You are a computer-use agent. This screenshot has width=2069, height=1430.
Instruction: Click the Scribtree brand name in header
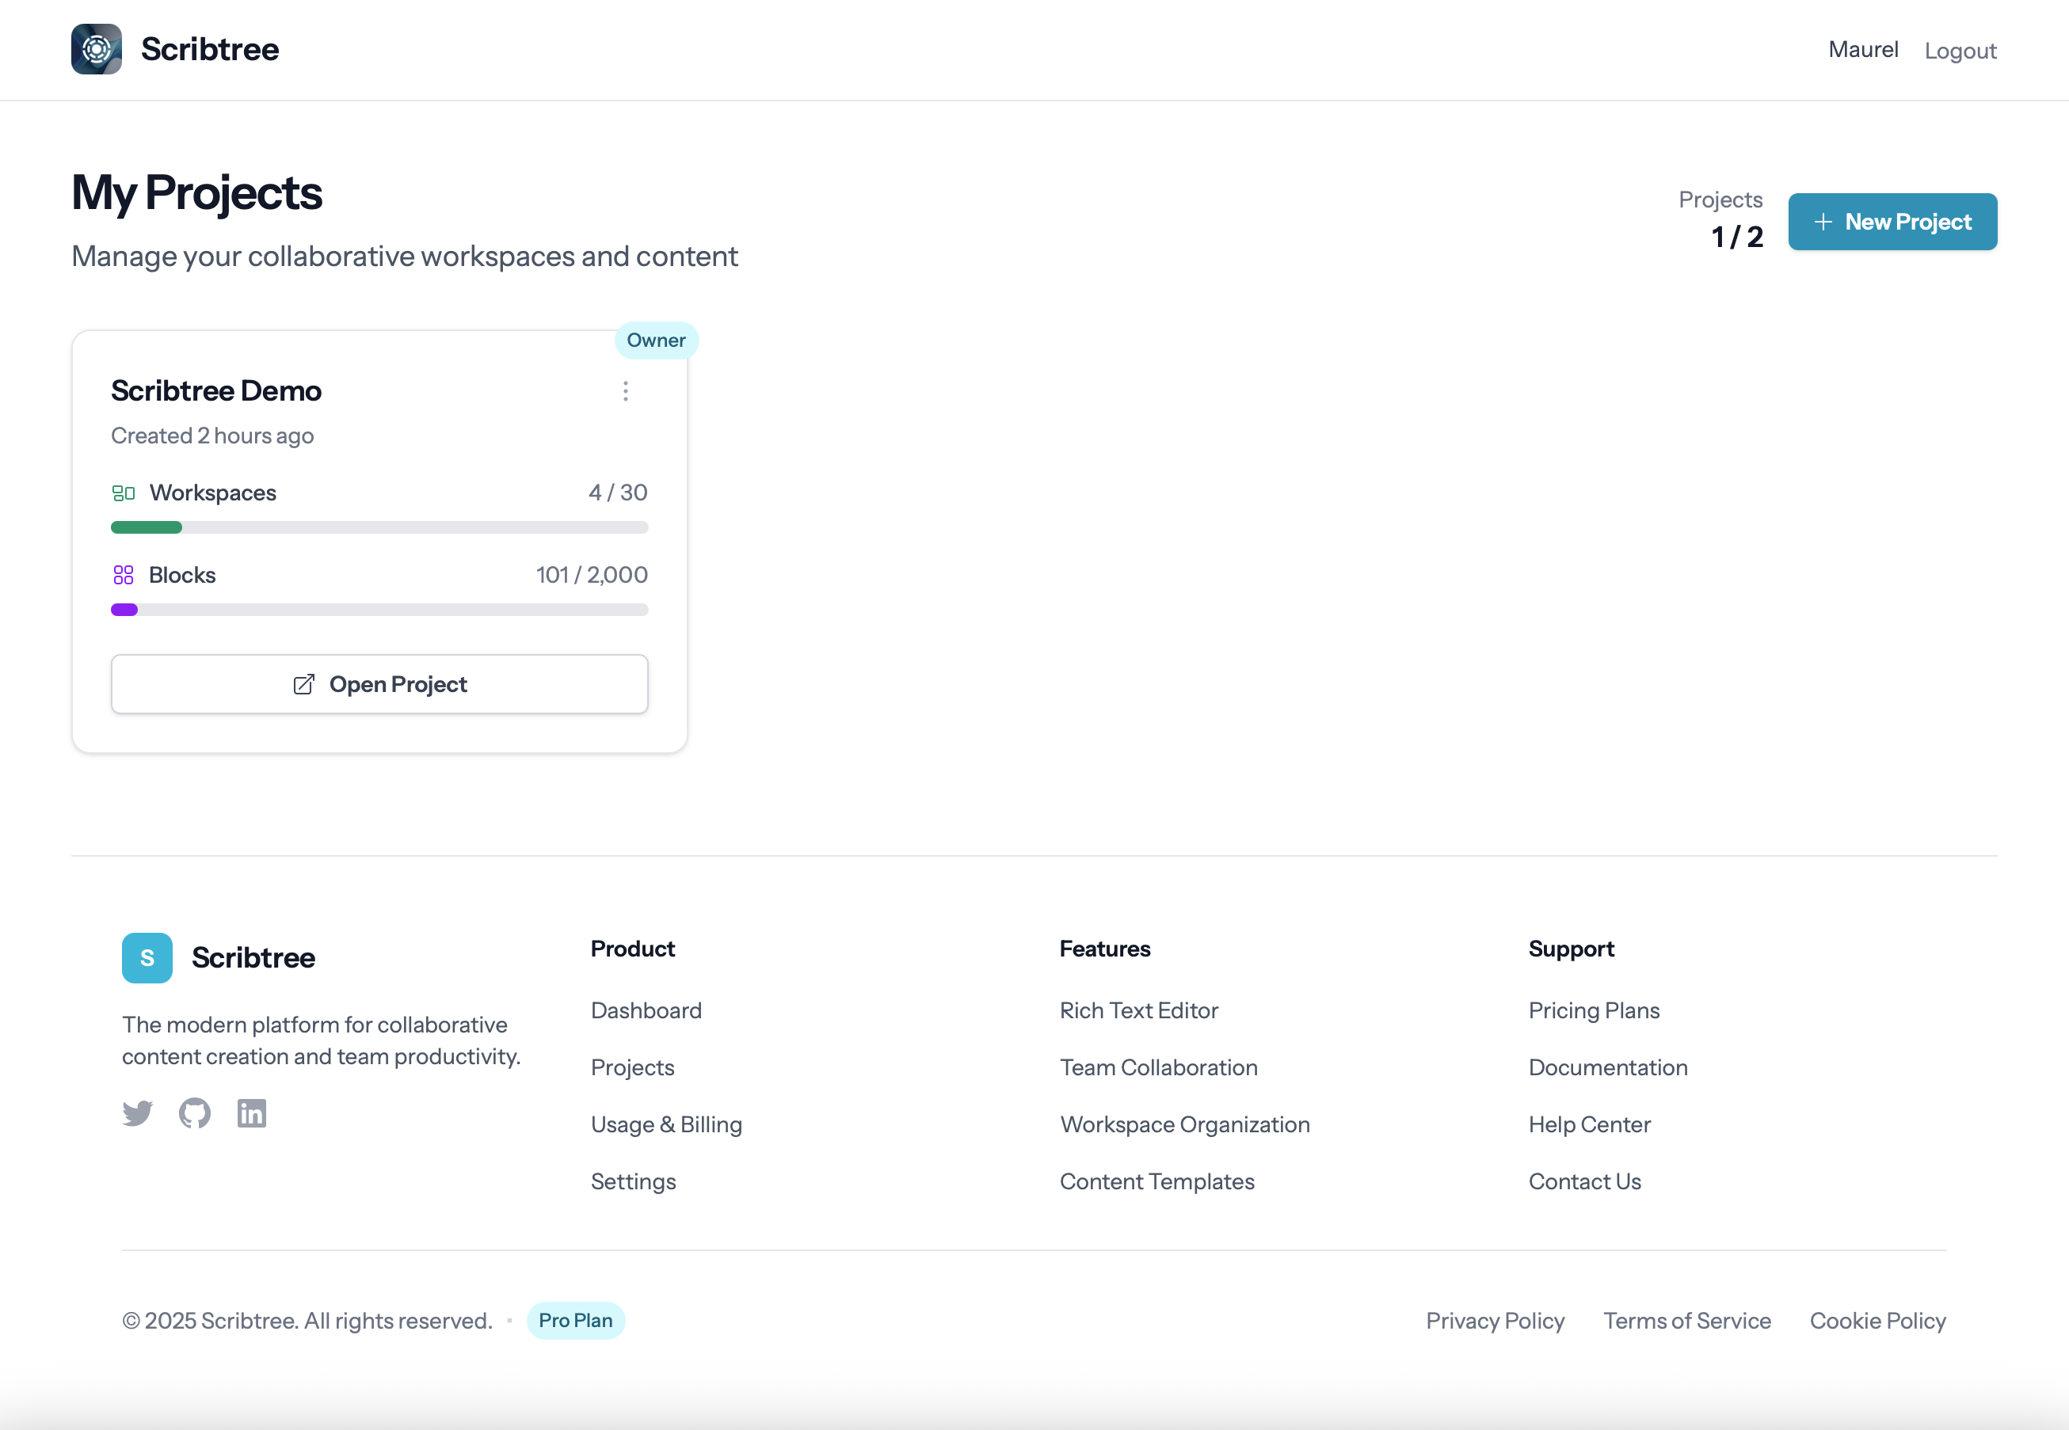[210, 49]
